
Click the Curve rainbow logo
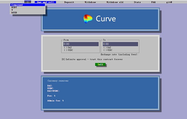click(88, 19)
